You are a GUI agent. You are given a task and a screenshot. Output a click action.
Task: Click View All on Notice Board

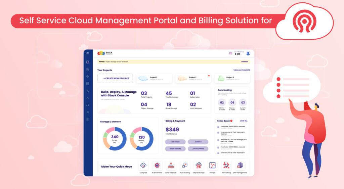tap(244, 121)
